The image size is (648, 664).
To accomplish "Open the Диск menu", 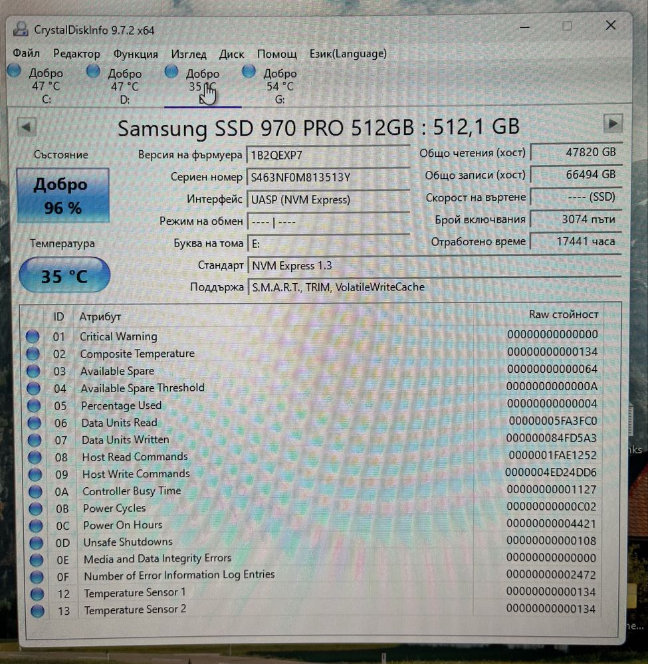I will (231, 55).
